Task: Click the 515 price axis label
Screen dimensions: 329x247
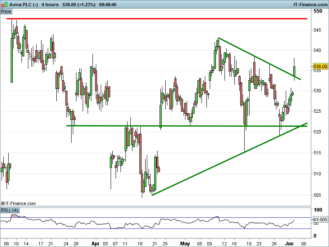Action: coord(317,153)
